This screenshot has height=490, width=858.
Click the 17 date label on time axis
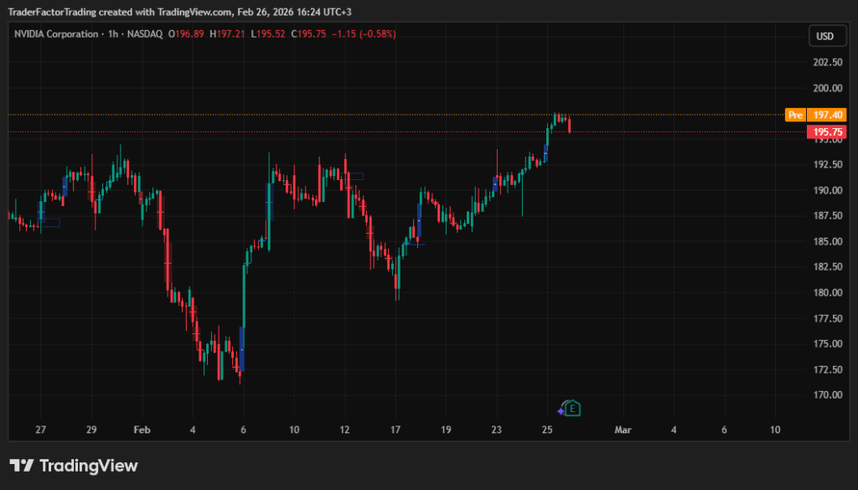(x=395, y=430)
